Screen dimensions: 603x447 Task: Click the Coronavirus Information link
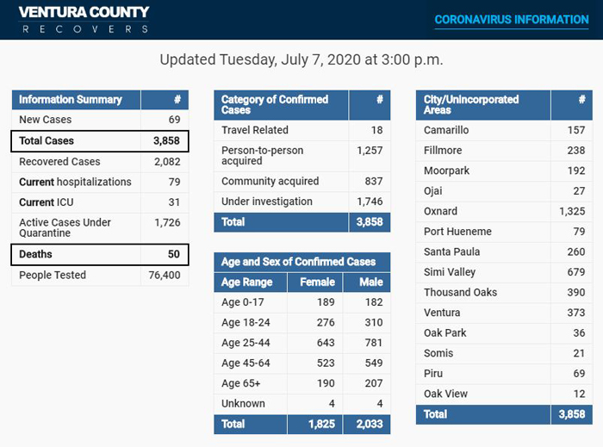(512, 19)
